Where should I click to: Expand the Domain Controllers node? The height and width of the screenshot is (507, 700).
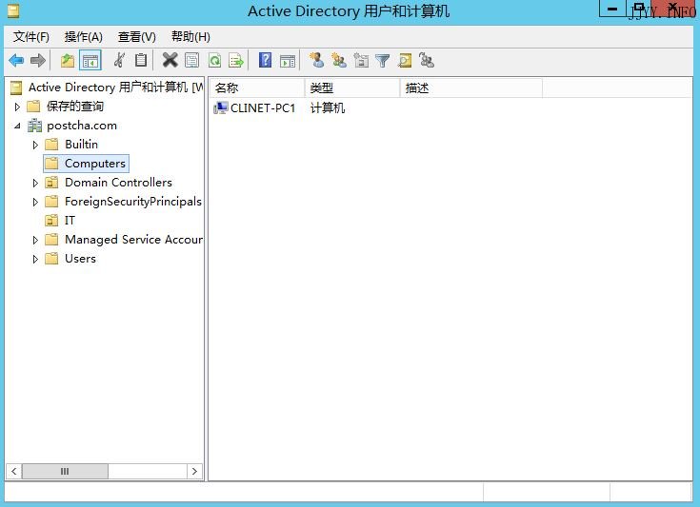35,183
